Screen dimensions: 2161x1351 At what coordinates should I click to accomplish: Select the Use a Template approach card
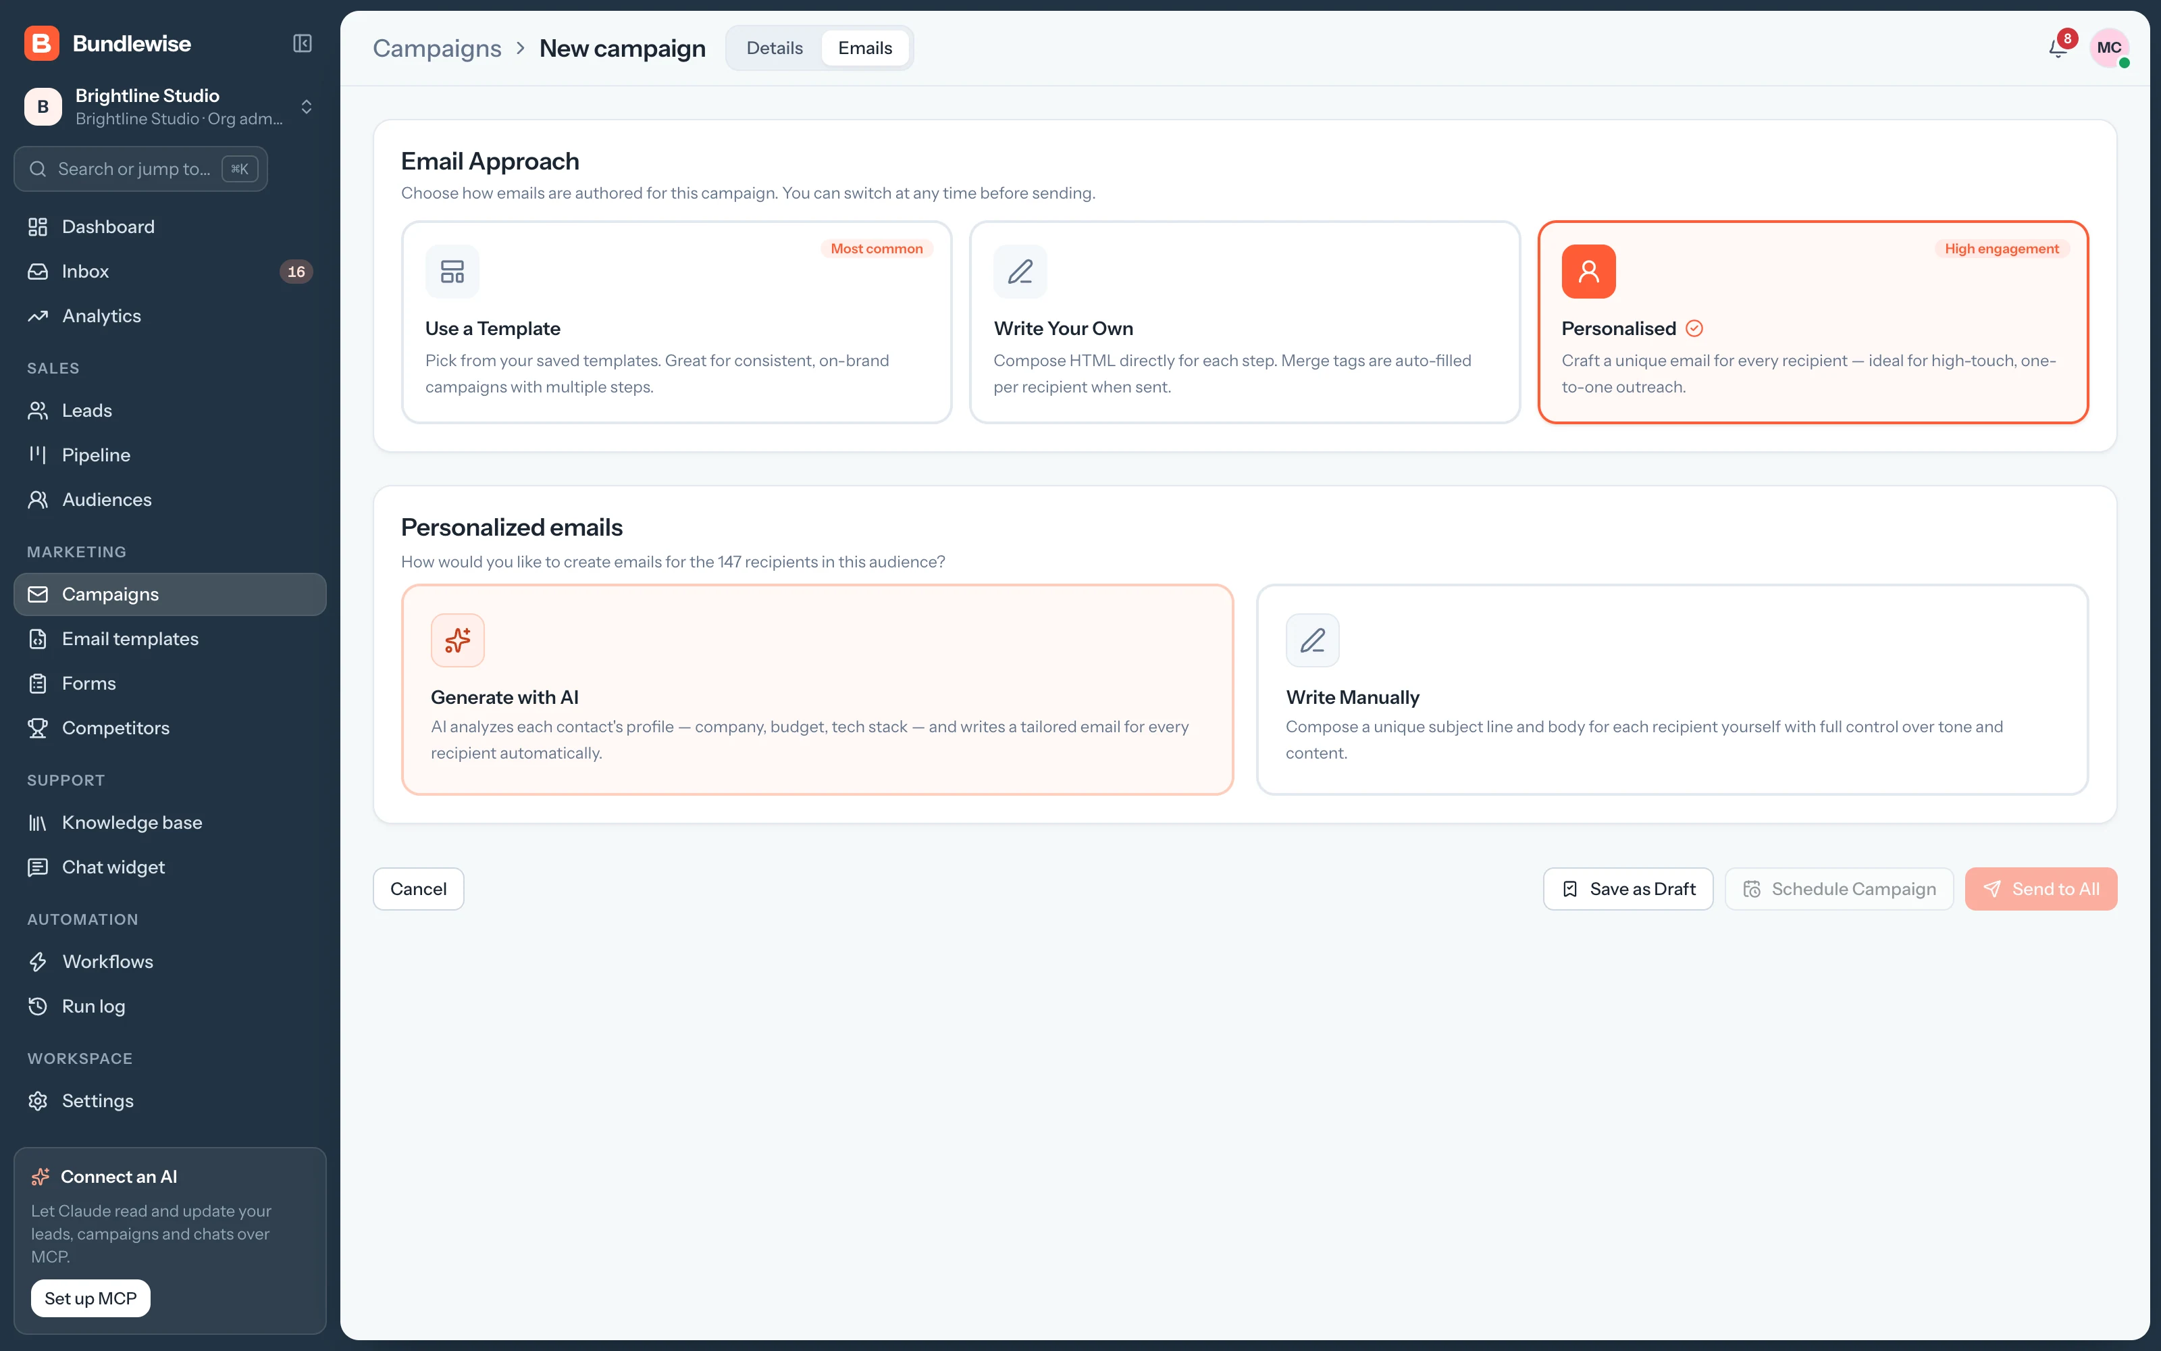point(677,323)
